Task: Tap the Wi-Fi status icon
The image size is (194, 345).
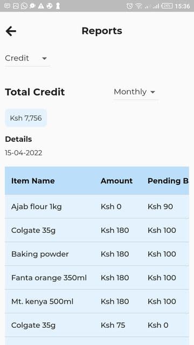Action: 139,6
